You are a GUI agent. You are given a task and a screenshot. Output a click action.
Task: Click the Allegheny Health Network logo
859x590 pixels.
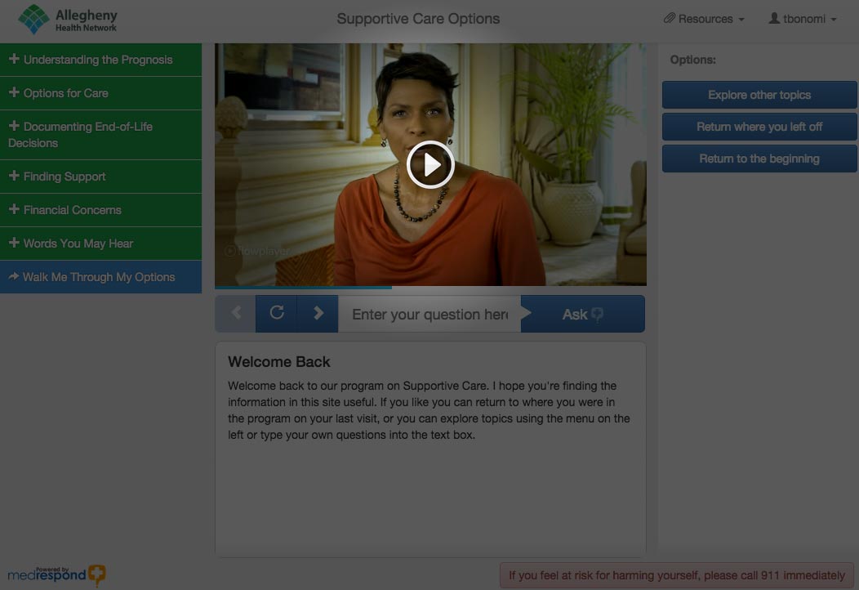click(68, 20)
